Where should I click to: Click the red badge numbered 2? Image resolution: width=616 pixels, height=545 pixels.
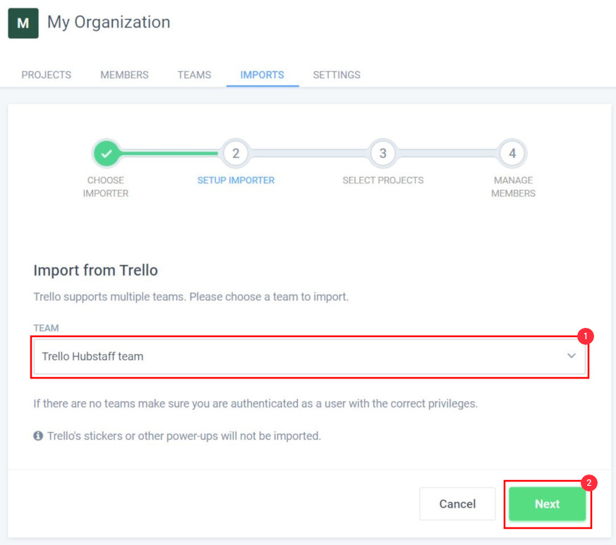pos(589,483)
